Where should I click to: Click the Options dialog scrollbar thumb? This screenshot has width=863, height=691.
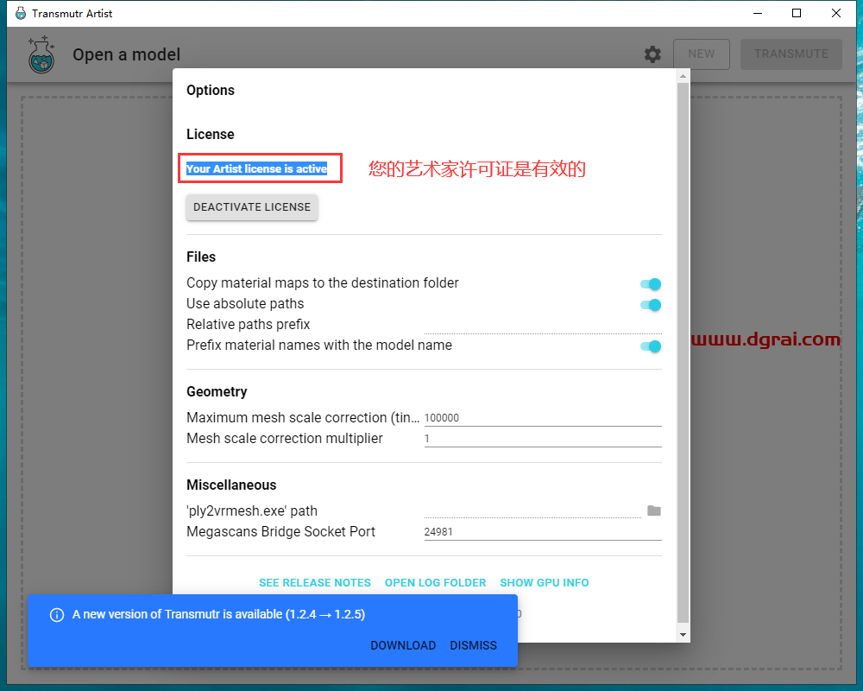(x=683, y=354)
